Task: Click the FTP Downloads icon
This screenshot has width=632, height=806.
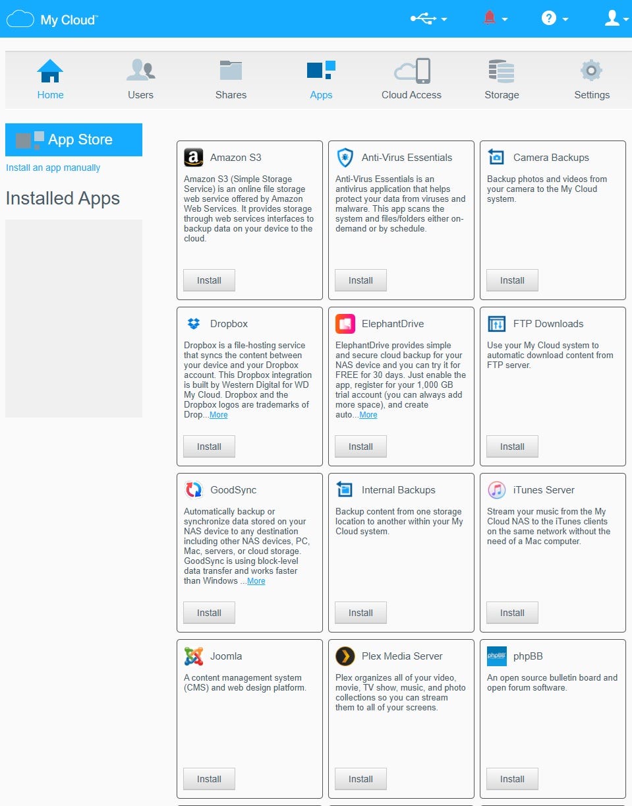Action: click(x=496, y=324)
